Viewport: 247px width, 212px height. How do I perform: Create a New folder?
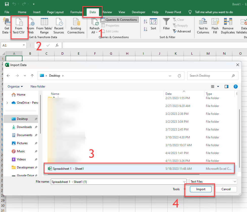pyautogui.click(x=38, y=86)
